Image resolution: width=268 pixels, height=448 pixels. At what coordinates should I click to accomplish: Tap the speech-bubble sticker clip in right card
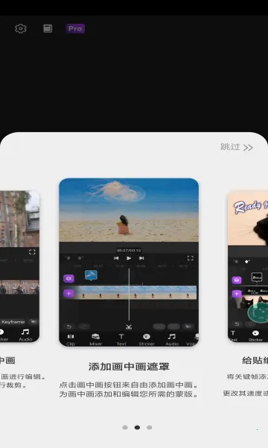257,277
